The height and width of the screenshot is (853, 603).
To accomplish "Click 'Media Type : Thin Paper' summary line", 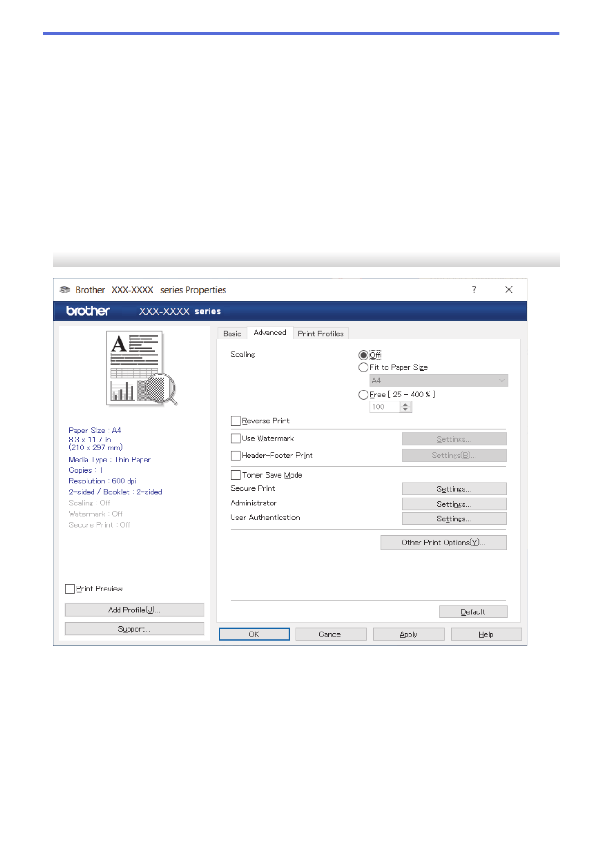I will [109, 460].
